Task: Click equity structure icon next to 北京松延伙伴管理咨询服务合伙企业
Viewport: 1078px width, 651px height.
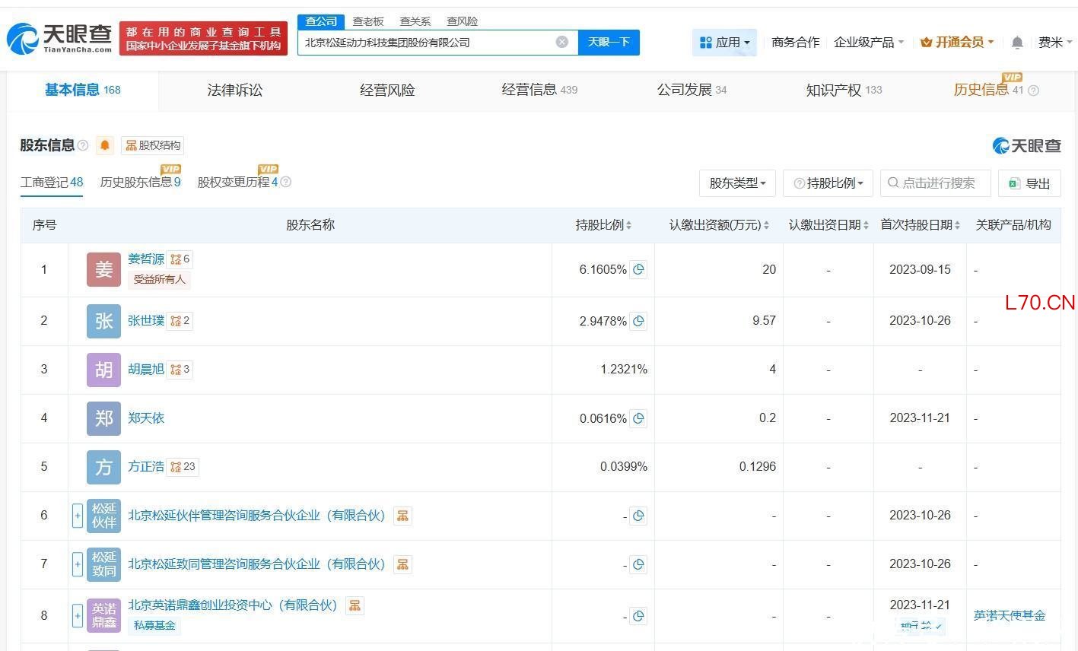Action: coord(402,516)
